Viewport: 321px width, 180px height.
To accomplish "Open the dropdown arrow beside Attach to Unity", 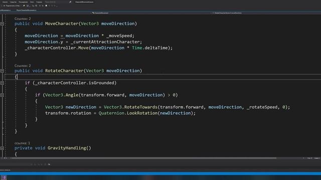I will point(21,5).
